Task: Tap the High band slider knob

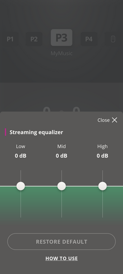Action: (102, 186)
